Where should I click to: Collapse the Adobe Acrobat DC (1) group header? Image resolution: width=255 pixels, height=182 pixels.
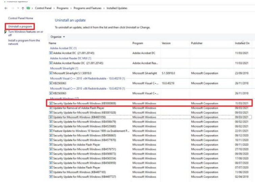point(63,48)
